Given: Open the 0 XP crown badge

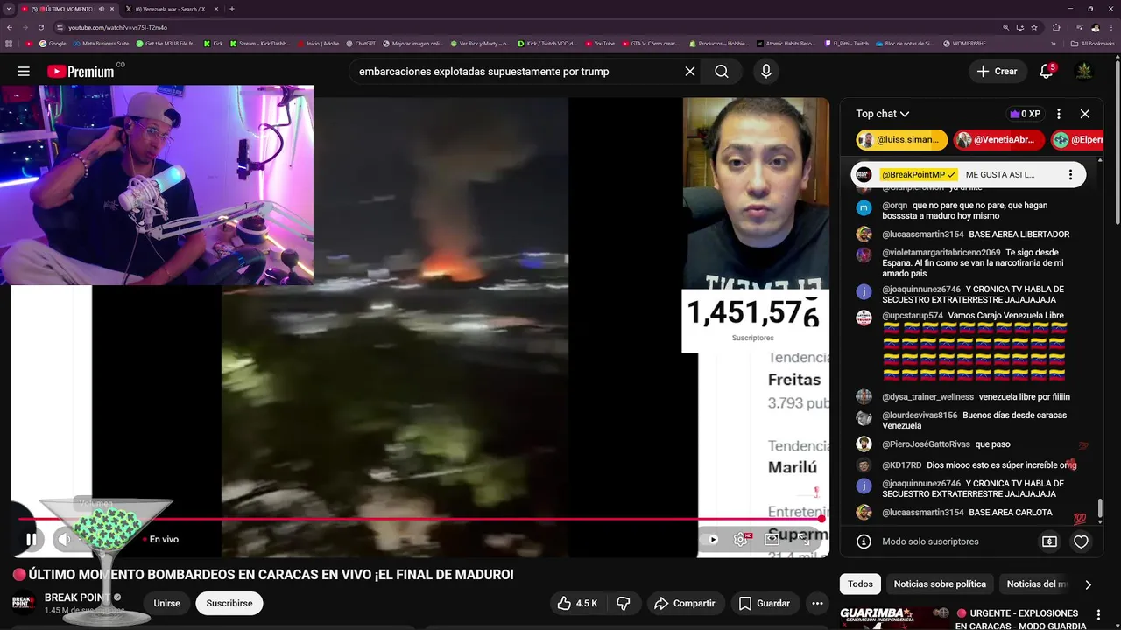Looking at the screenshot, I should 1025,114.
